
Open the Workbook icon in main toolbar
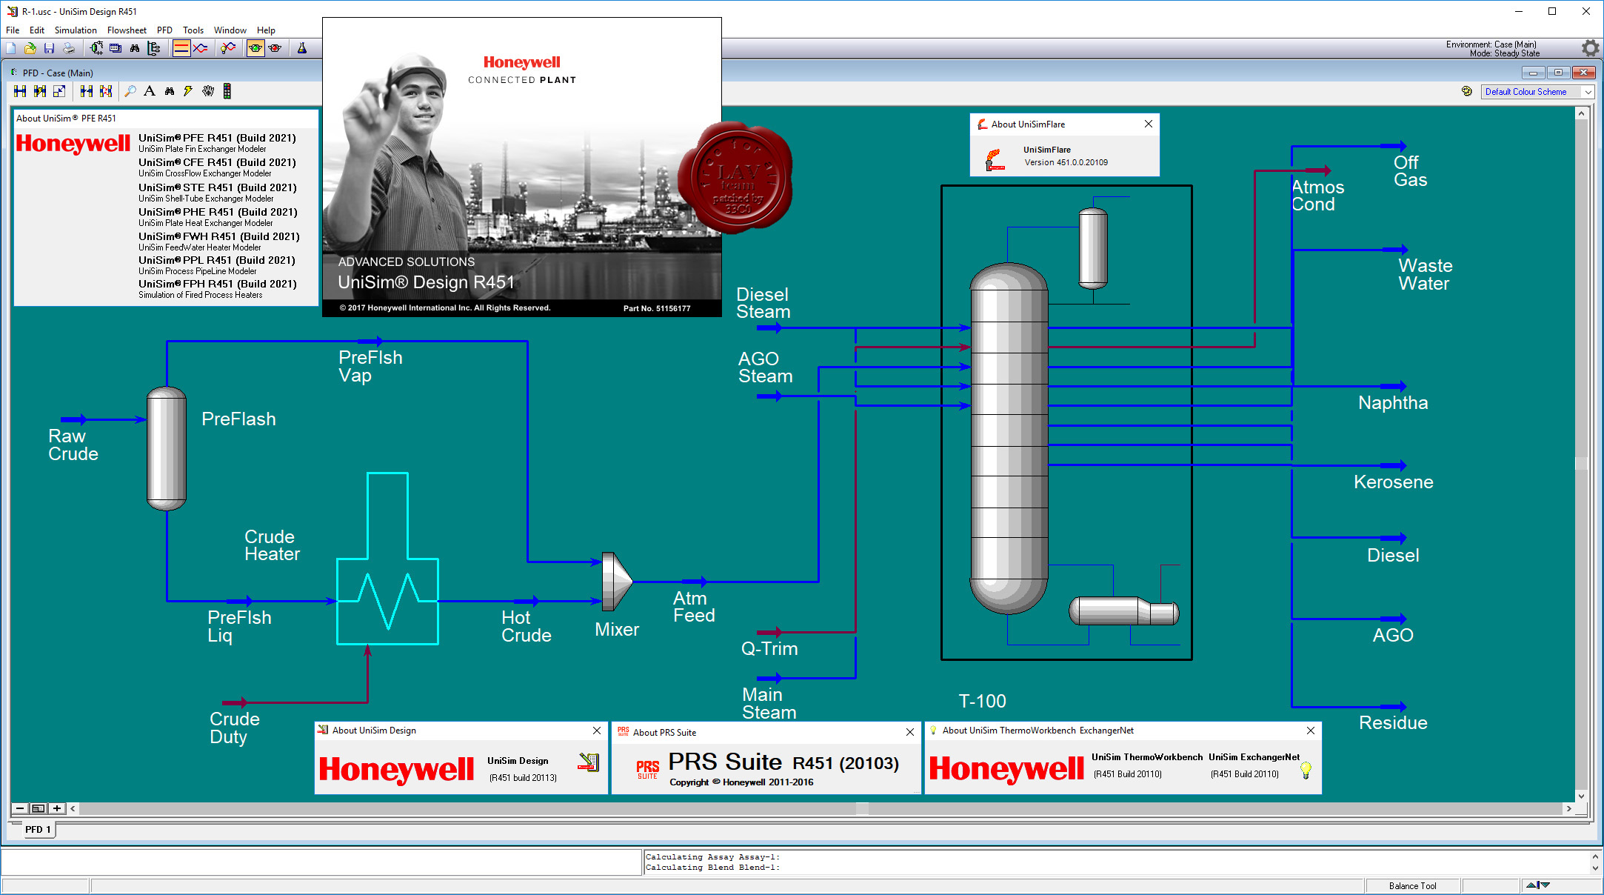(x=116, y=48)
